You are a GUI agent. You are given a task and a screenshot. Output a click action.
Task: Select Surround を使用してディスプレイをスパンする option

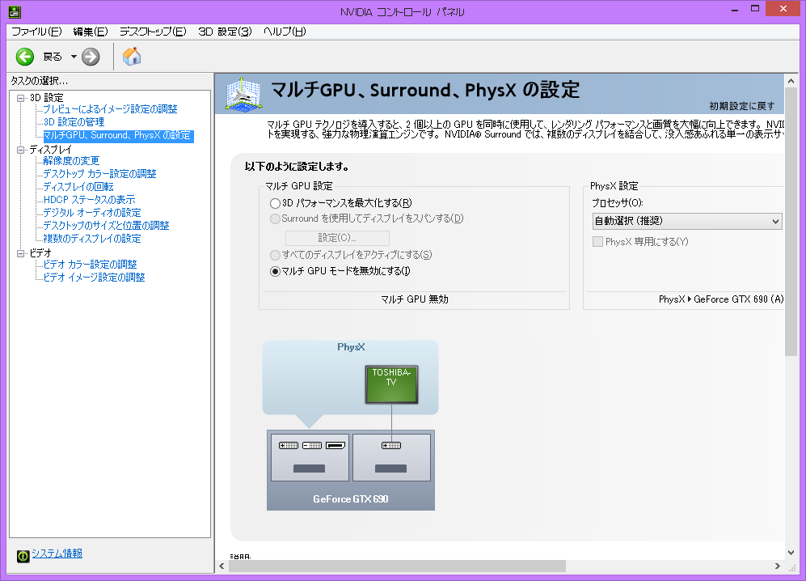(x=275, y=218)
